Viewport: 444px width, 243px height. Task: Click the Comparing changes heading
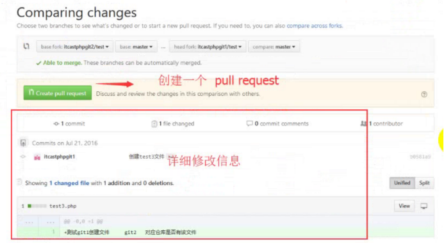coord(76,13)
